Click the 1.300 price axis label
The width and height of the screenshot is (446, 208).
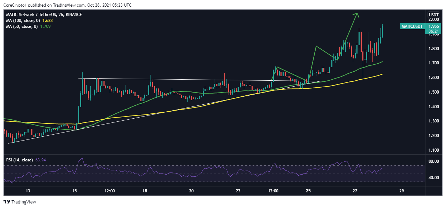pos(433,121)
